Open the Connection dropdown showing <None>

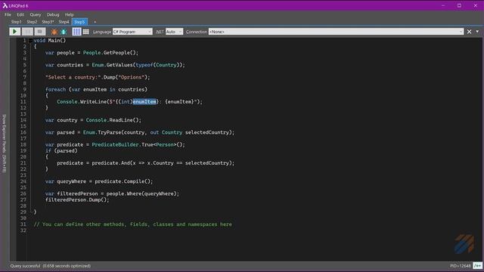point(336,32)
